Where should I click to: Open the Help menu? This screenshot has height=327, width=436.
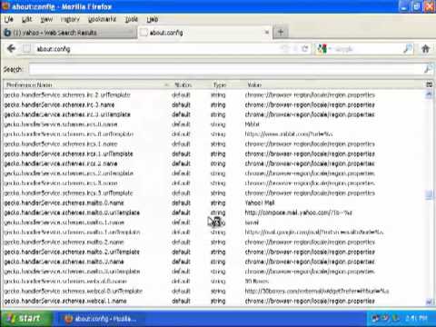[x=153, y=19]
